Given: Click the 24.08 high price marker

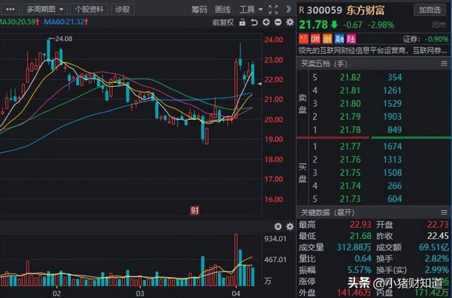Looking at the screenshot, I should tap(64, 38).
